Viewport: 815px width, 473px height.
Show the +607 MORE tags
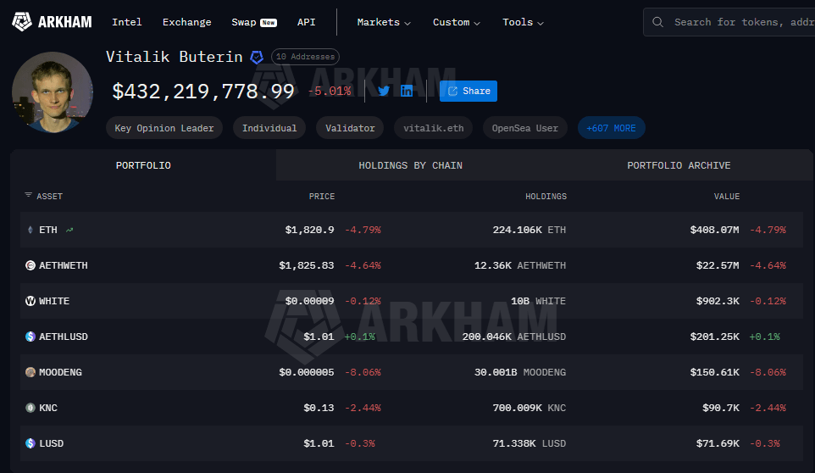[611, 128]
